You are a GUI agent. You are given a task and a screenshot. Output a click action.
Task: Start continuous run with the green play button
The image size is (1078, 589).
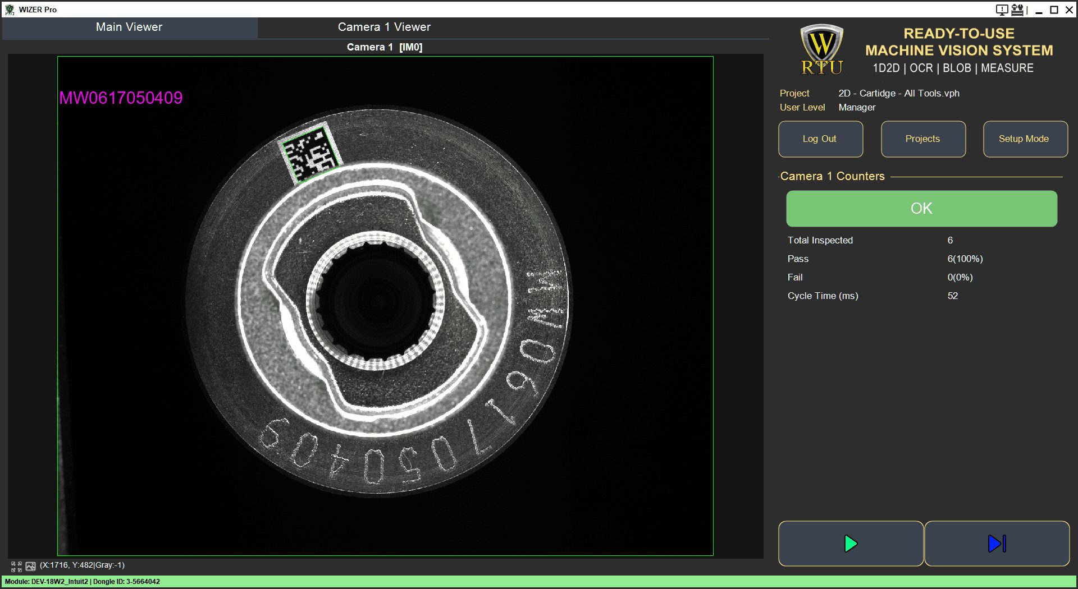[851, 544]
